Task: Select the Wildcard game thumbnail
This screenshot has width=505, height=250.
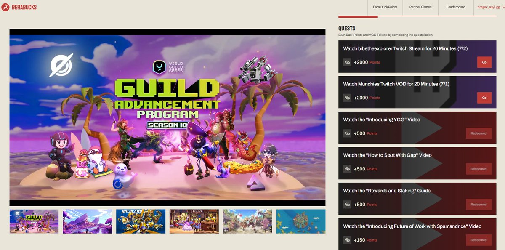Action: click(x=141, y=221)
